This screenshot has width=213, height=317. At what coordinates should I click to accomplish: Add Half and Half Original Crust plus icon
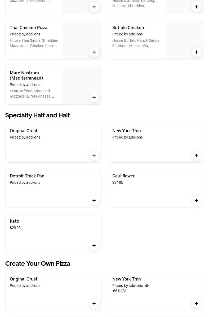[94, 155]
